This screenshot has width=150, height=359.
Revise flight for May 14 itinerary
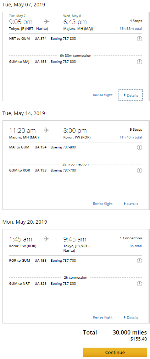pos(103,204)
